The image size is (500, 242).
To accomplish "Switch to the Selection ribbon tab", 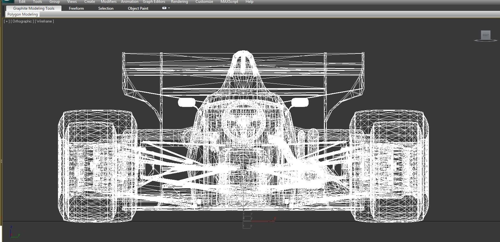I will click(x=106, y=8).
